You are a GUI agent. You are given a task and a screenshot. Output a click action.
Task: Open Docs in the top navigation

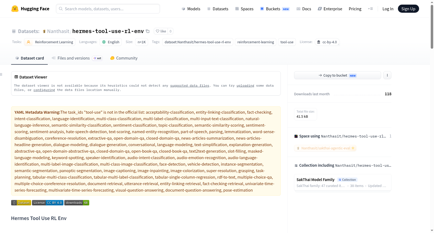pyautogui.click(x=304, y=9)
